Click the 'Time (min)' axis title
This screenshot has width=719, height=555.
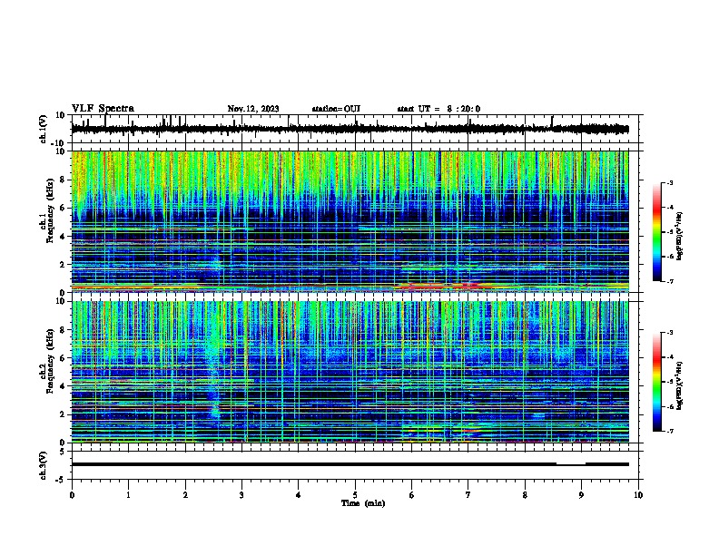[x=363, y=503]
